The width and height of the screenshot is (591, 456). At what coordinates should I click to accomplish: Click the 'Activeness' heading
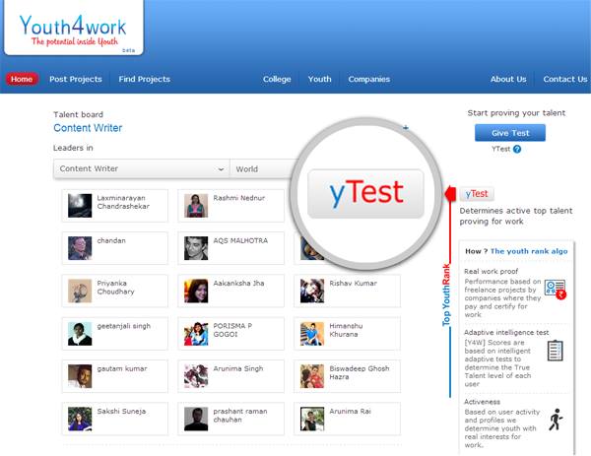(x=482, y=402)
